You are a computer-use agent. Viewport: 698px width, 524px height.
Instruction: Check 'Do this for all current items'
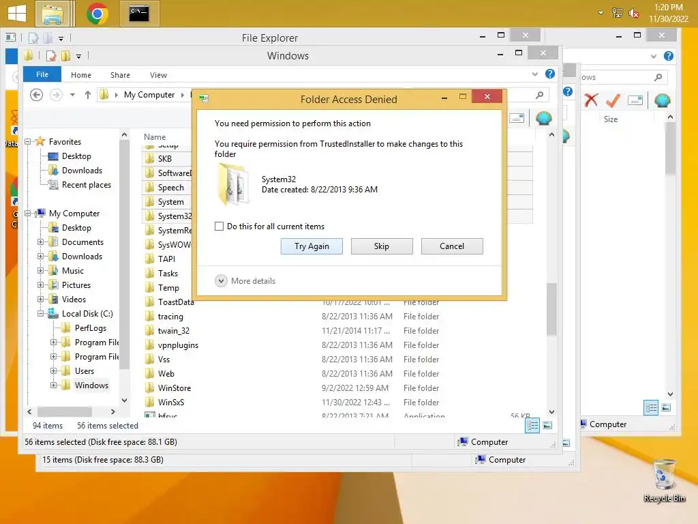219,227
